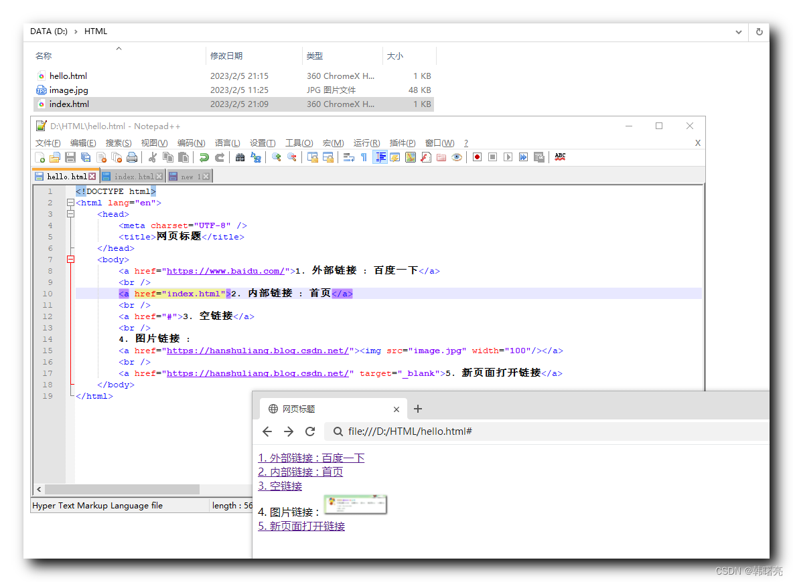Viewport: 793px width, 582px height.
Task: Open the 视图(V) menu
Action: [154, 143]
